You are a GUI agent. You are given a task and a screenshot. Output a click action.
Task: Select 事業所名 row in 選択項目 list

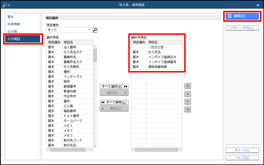(x=70, y=57)
